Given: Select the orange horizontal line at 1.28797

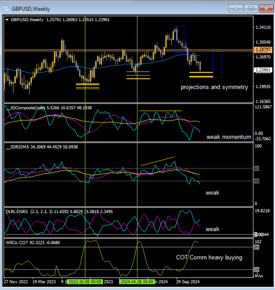Looking at the screenshot, I should pyautogui.click(x=128, y=50).
